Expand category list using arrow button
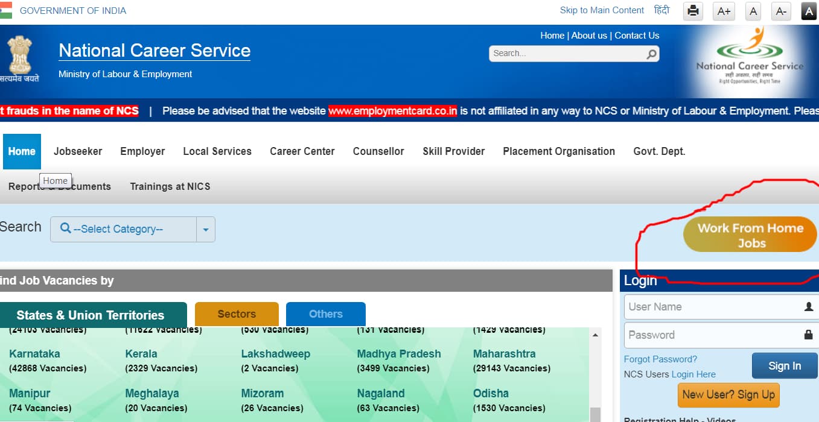This screenshot has width=819, height=422. point(206,230)
